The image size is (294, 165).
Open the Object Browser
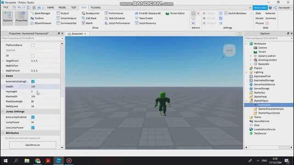pos(41,23)
